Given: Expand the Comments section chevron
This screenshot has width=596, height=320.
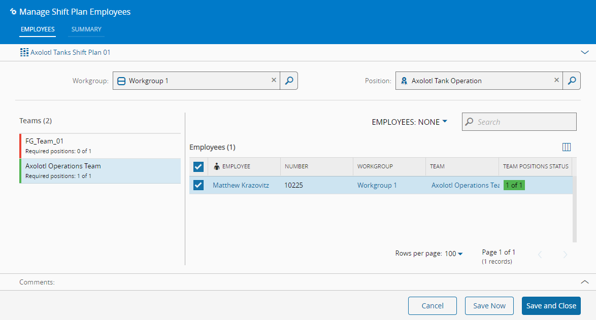Looking at the screenshot, I should (585, 282).
